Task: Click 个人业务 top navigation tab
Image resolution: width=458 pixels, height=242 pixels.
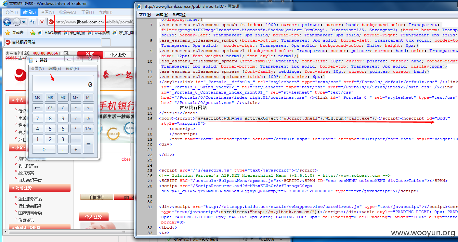Action: pos(118,55)
